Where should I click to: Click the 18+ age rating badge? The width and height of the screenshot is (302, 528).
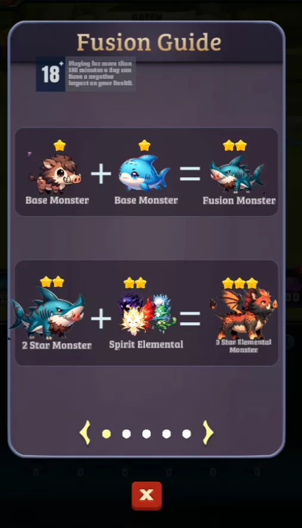coord(51,74)
